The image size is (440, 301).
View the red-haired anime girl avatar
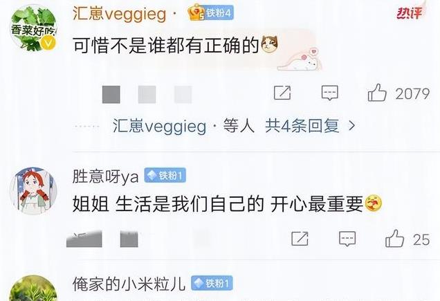[x=33, y=191]
